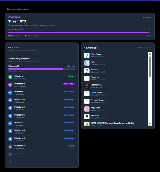
Task: Select the Let Me Know album cover
Action: (87, 86)
